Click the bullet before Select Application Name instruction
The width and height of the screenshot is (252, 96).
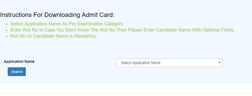coord(7,24)
